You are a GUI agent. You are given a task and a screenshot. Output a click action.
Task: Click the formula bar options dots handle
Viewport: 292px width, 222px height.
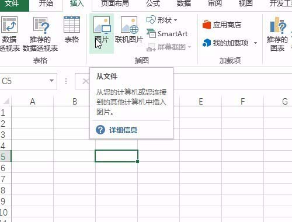pos(66,81)
